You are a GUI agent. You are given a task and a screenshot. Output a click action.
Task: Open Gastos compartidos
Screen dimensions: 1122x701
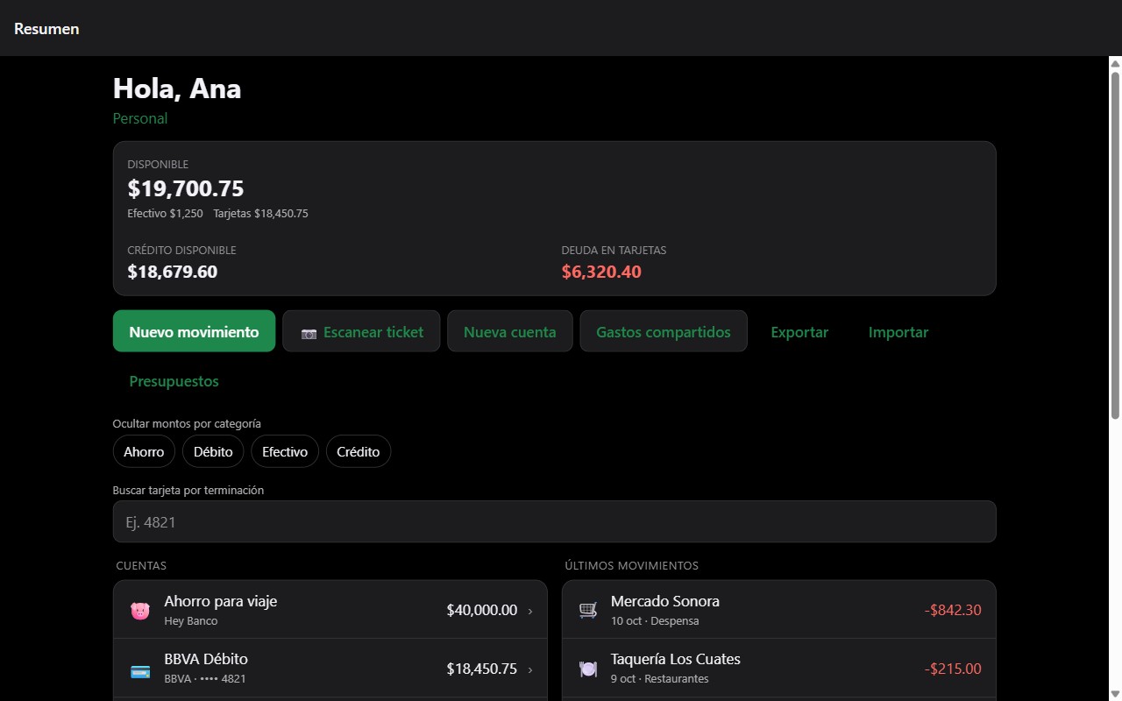pyautogui.click(x=663, y=331)
